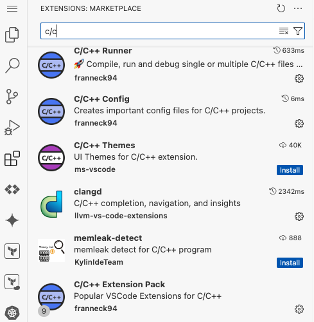Viewport: 314px width, 322px height.
Task: Install the memleak-detect extension
Action: coord(290,263)
